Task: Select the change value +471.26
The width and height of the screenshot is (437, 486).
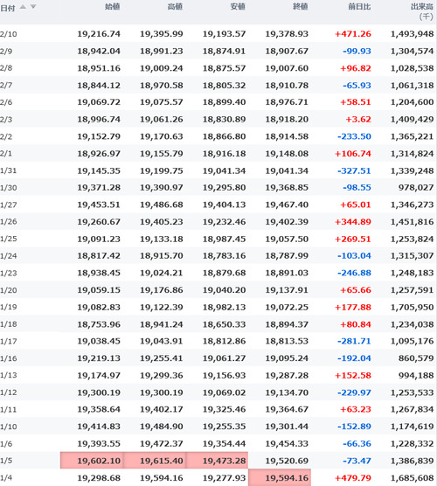Action: pyautogui.click(x=353, y=34)
